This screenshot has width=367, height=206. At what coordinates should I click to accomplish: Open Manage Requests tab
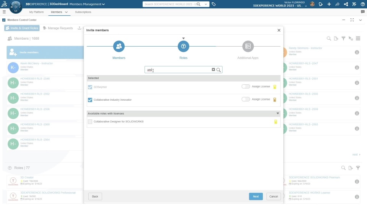(58, 28)
